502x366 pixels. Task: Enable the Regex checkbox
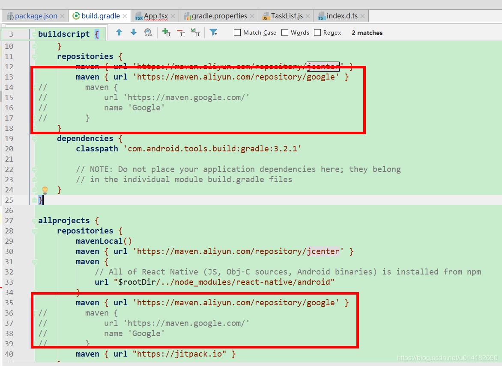tap(317, 32)
